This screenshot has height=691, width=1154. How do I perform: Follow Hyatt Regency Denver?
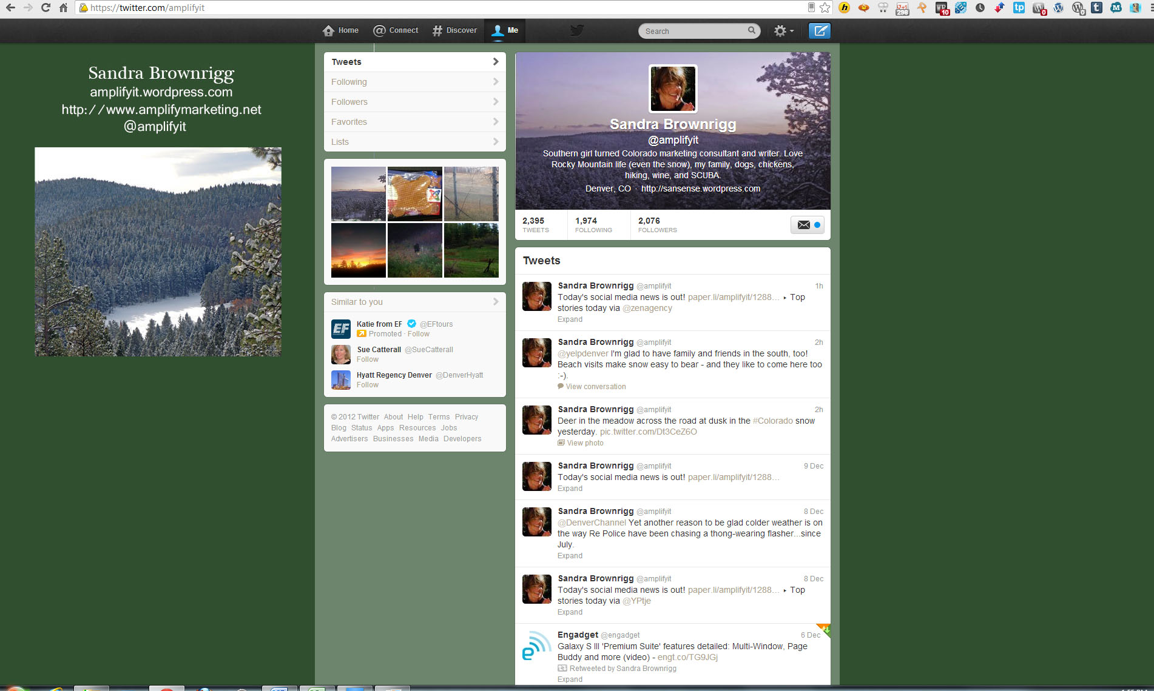(368, 385)
